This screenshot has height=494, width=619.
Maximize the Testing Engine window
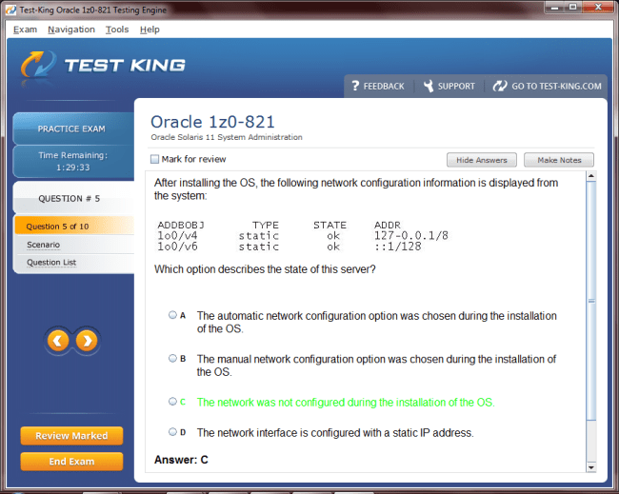(x=573, y=7)
